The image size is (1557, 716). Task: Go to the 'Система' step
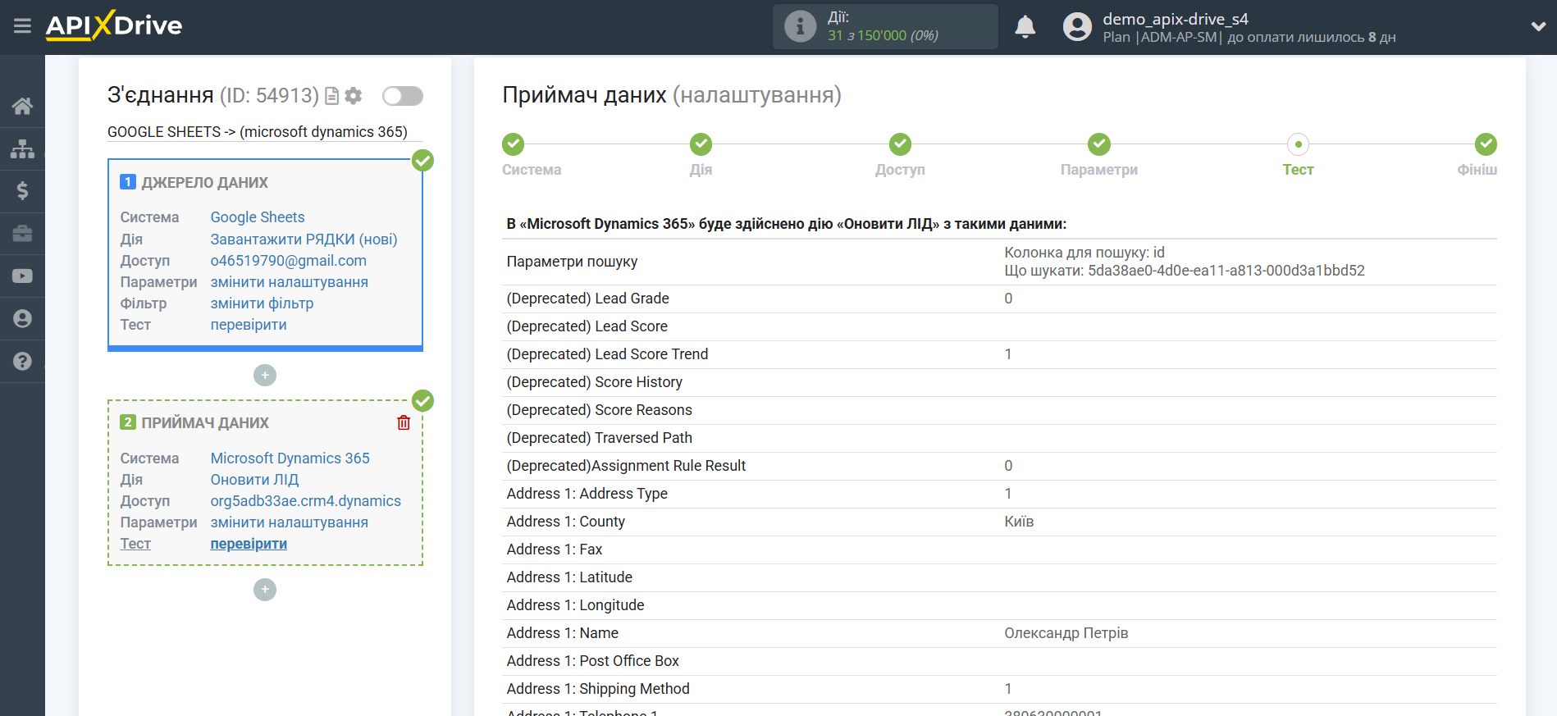click(532, 170)
